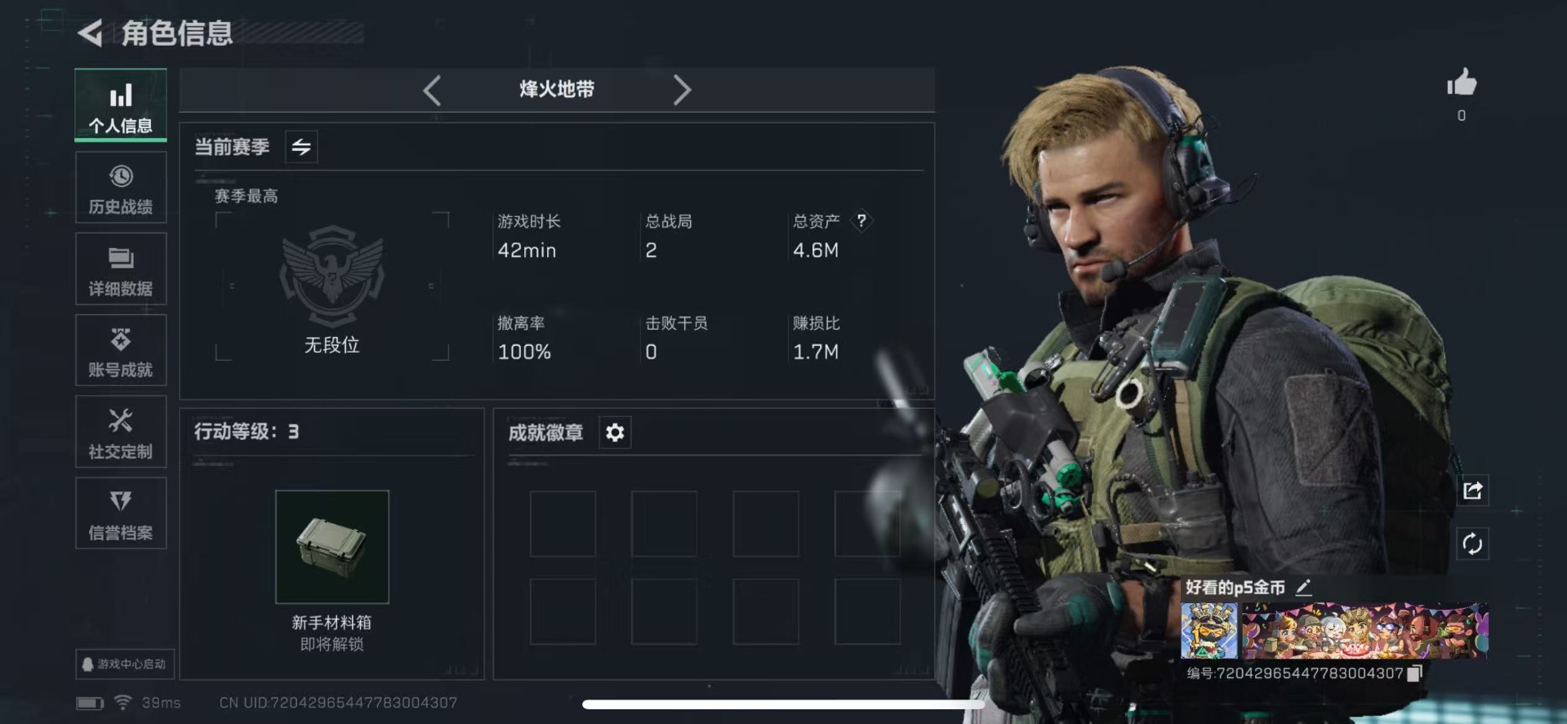The height and width of the screenshot is (724, 1567).
Task: Click the first empty achievement badge slot
Action: (563, 524)
